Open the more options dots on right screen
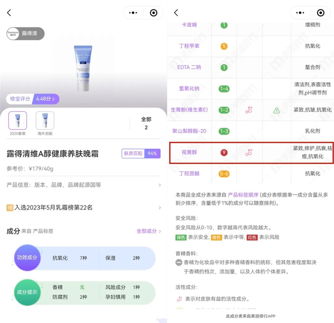Screen dimensions: 334x323 [x=300, y=13]
